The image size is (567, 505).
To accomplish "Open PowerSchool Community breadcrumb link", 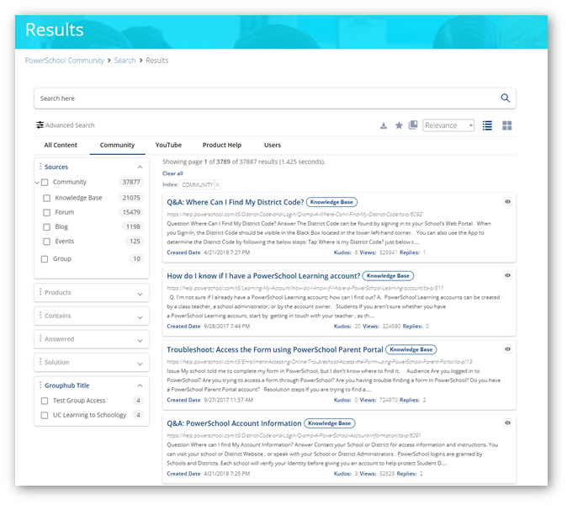I will point(65,61).
